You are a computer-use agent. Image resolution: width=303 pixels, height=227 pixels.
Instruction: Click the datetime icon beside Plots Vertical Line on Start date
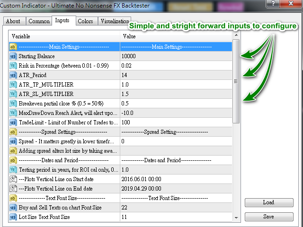click(x=13, y=179)
